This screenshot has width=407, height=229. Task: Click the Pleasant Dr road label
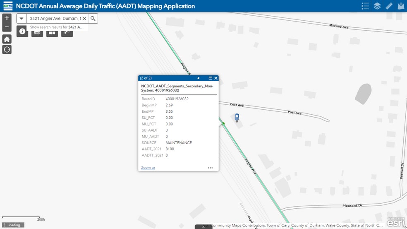tap(352, 205)
